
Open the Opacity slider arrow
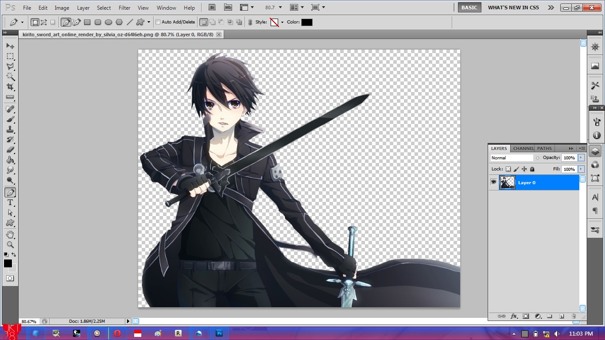[581, 158]
